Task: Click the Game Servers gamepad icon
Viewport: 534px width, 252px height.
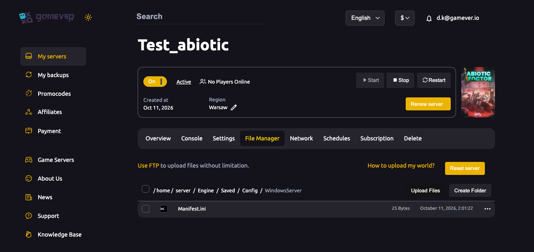Action: click(29, 160)
